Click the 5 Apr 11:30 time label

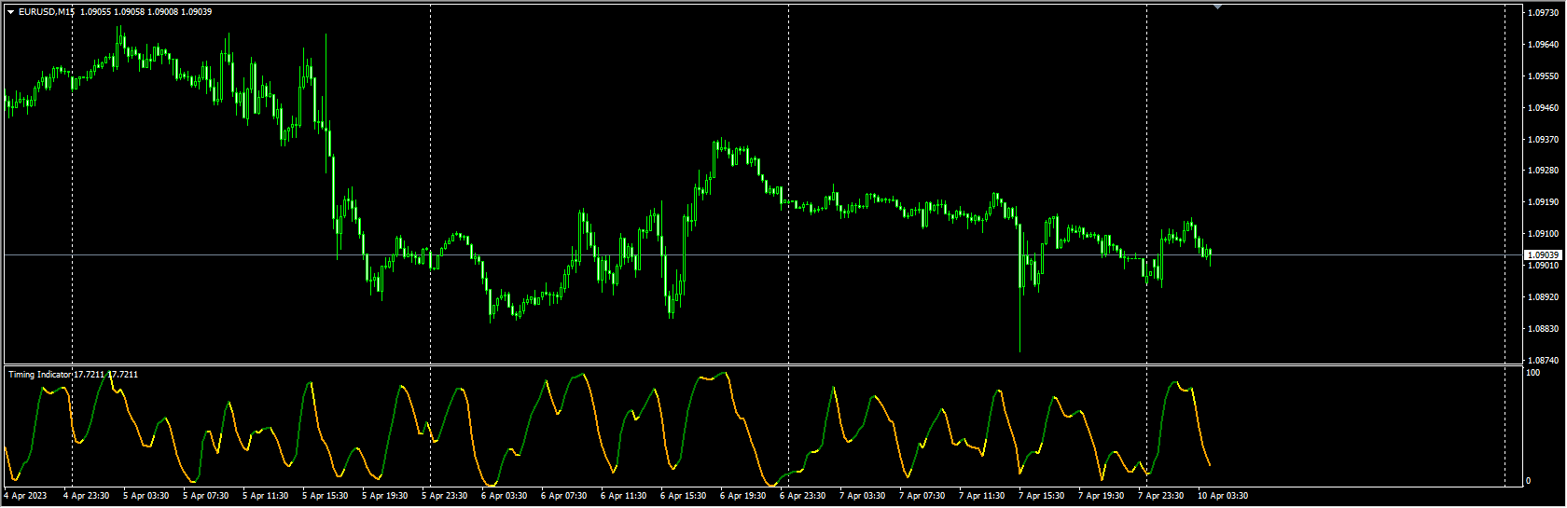266,496
